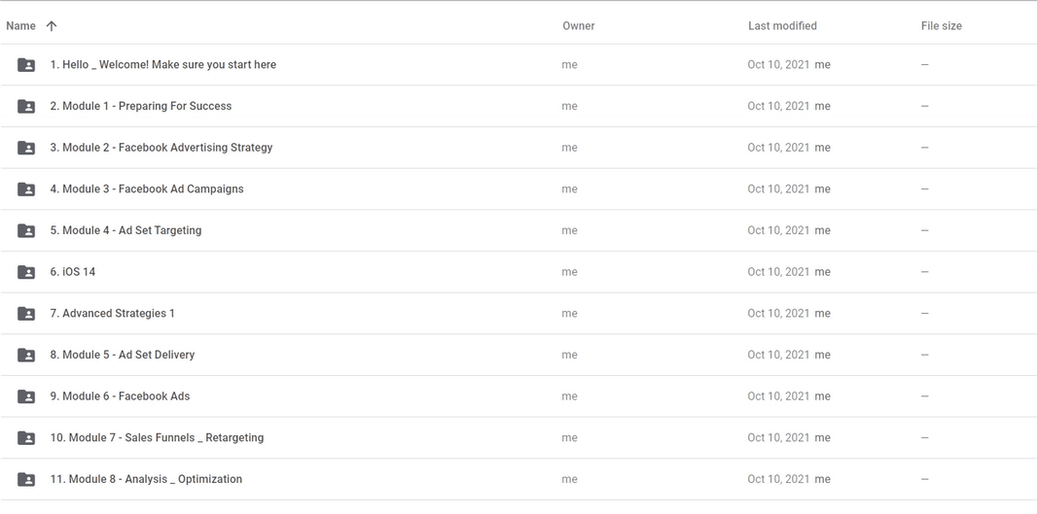The image size is (1037, 514).
Task: Click the Advanced Strategies 1 folder icon
Action: pos(26,313)
